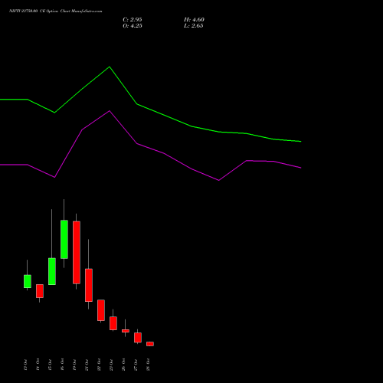Click the green candle for 15 Oct
Viewport: 383px width, 383px height.
click(x=52, y=271)
